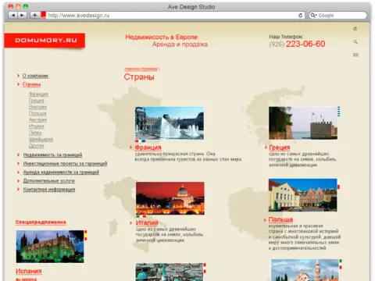Open Контактная информация menu item

click(49, 190)
